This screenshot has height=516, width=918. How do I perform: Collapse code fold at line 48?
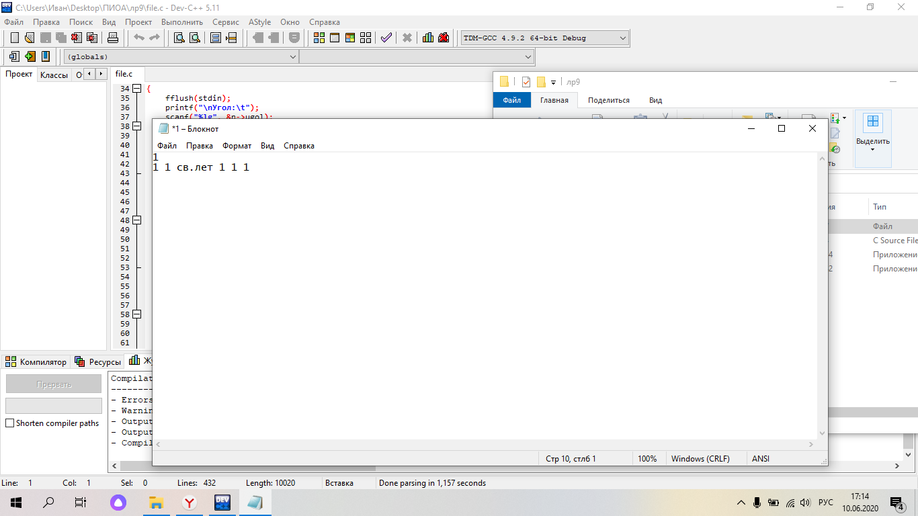[x=137, y=220]
